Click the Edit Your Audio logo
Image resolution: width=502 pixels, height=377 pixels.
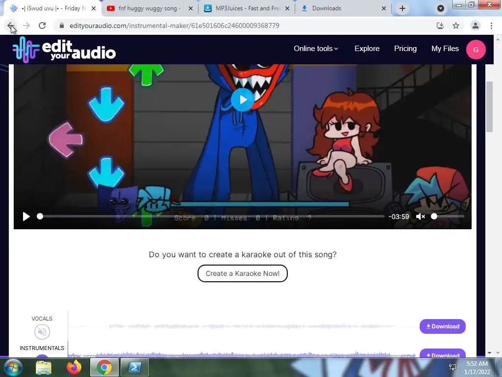click(64, 50)
